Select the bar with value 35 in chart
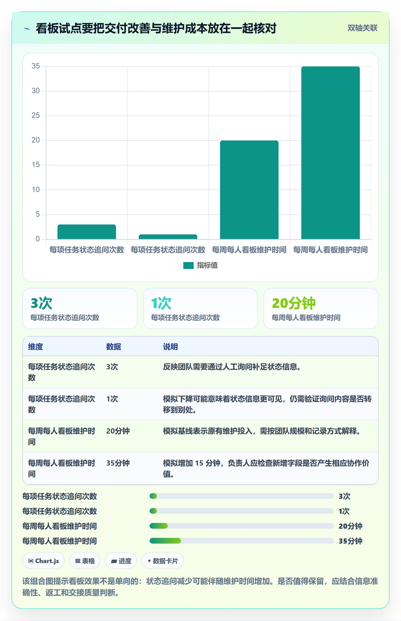The image size is (401, 621). (330, 153)
